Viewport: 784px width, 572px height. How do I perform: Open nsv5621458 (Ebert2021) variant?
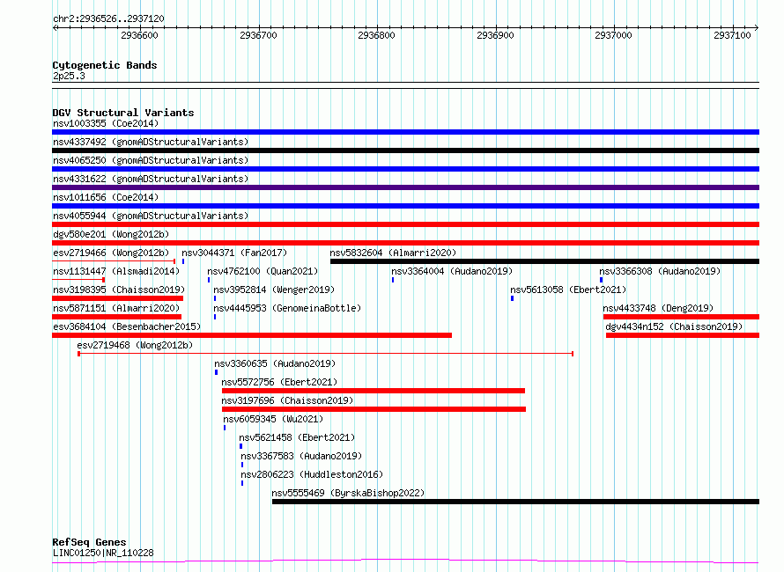click(x=297, y=437)
